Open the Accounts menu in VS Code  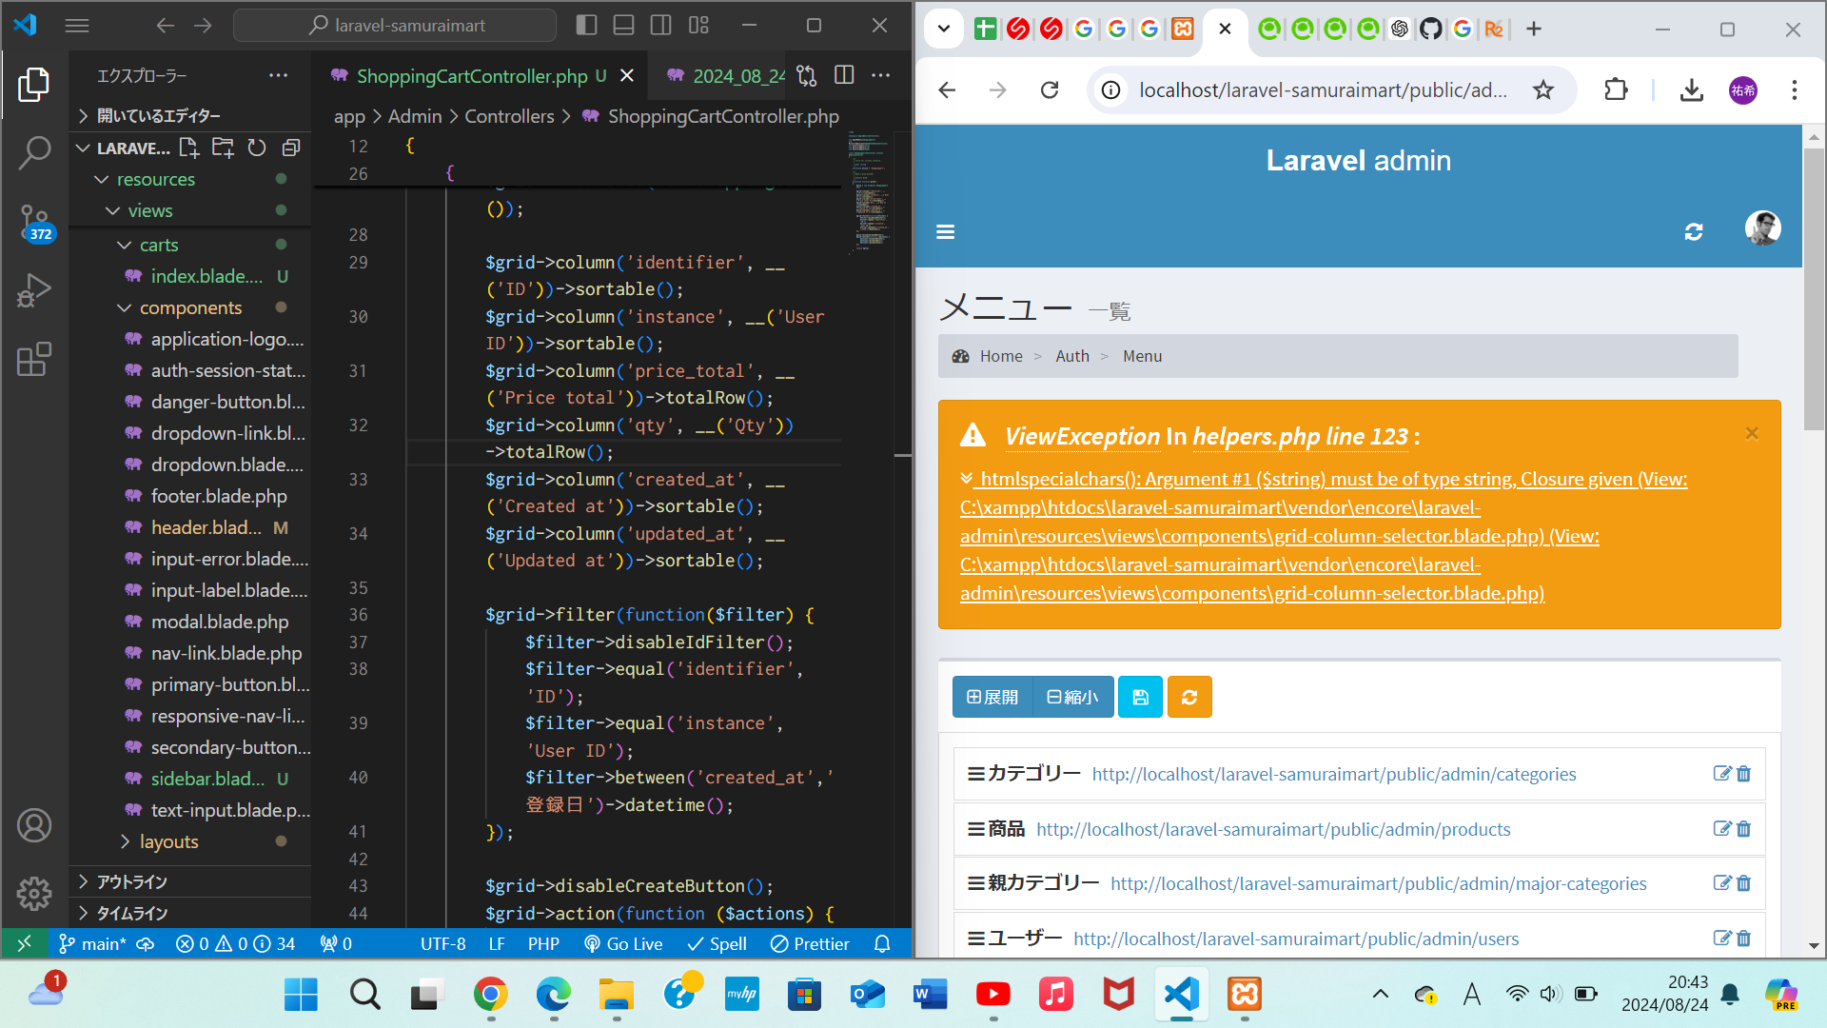(34, 825)
